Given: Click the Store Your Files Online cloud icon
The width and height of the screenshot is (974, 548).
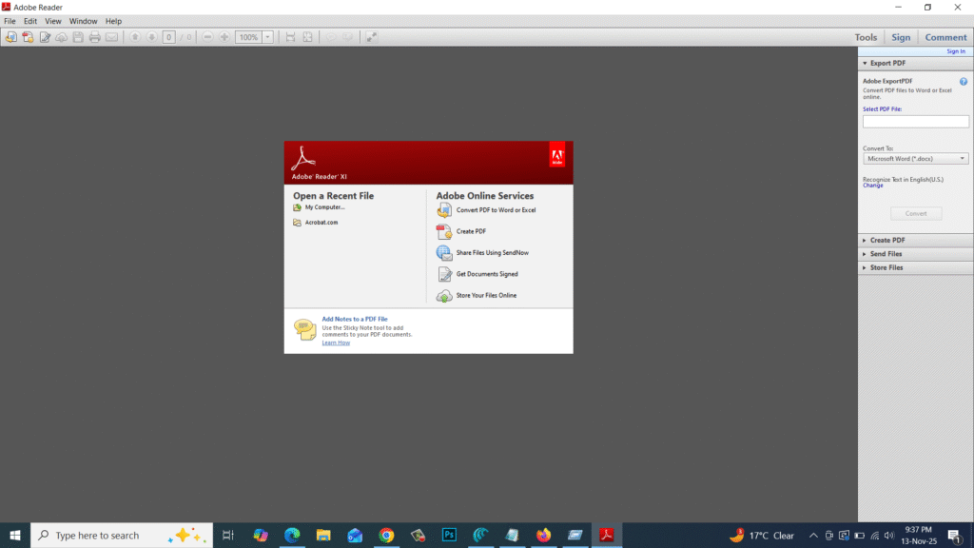Looking at the screenshot, I should (444, 296).
